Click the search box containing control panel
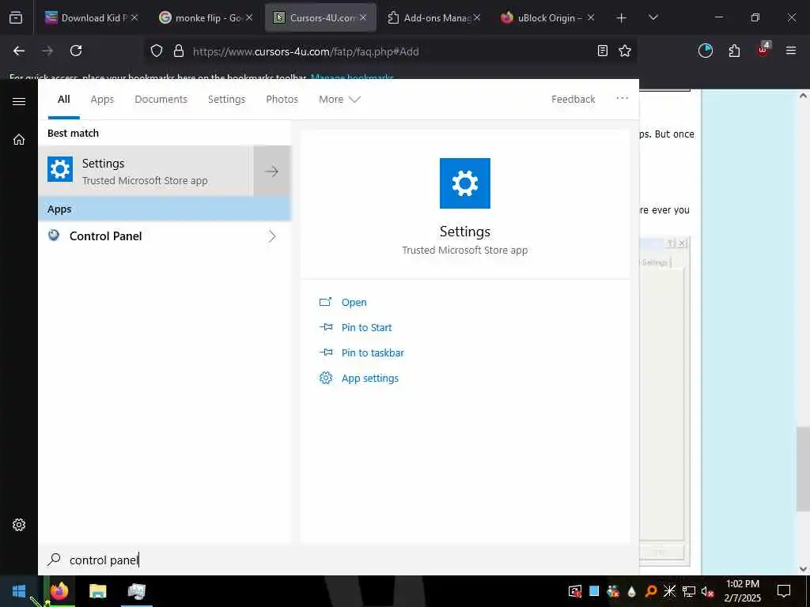This screenshot has width=810, height=607. [339, 560]
